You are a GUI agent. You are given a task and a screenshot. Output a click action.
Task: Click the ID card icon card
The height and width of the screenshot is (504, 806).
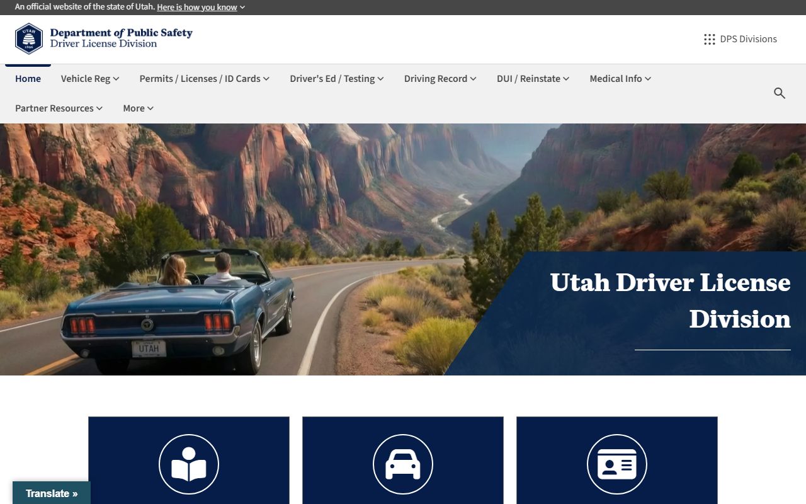(x=617, y=460)
